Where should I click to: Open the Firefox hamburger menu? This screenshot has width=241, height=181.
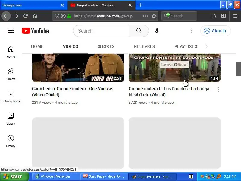click(x=235, y=16)
